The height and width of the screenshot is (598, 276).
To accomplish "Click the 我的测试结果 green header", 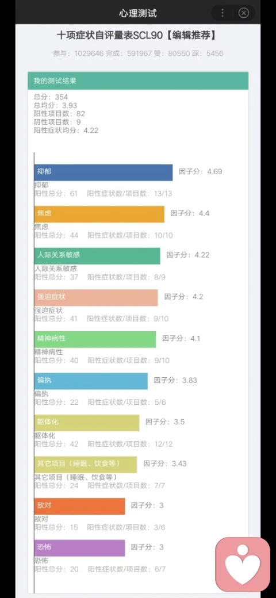I will 138,81.
